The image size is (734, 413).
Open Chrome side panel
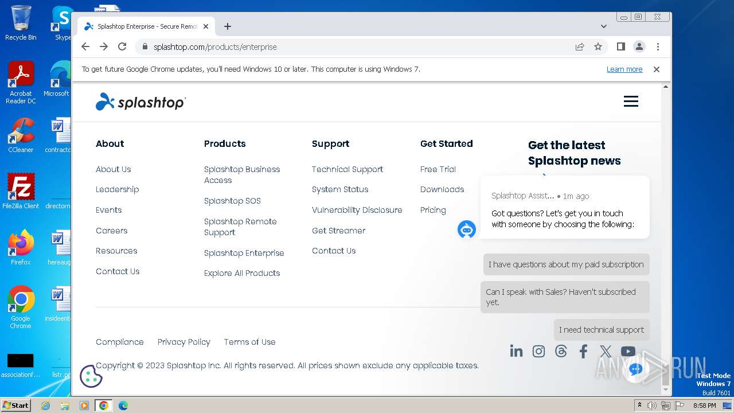coord(620,46)
